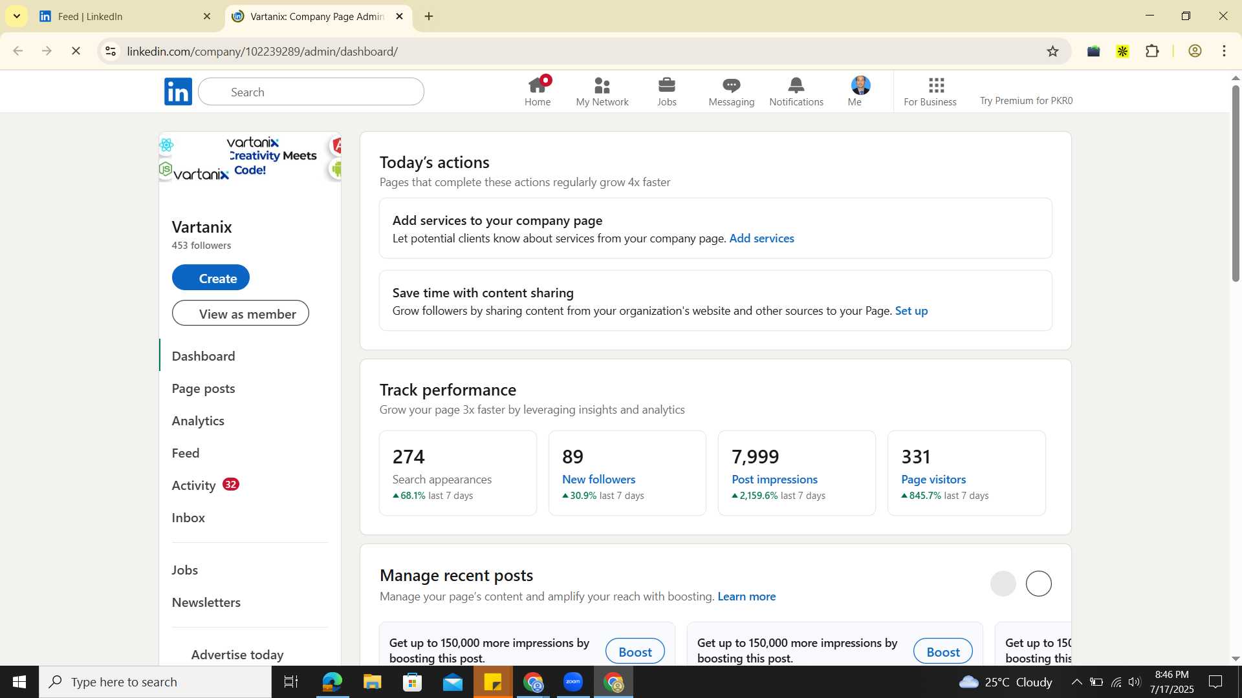
Task: Open the Messaging icon
Action: (x=732, y=91)
